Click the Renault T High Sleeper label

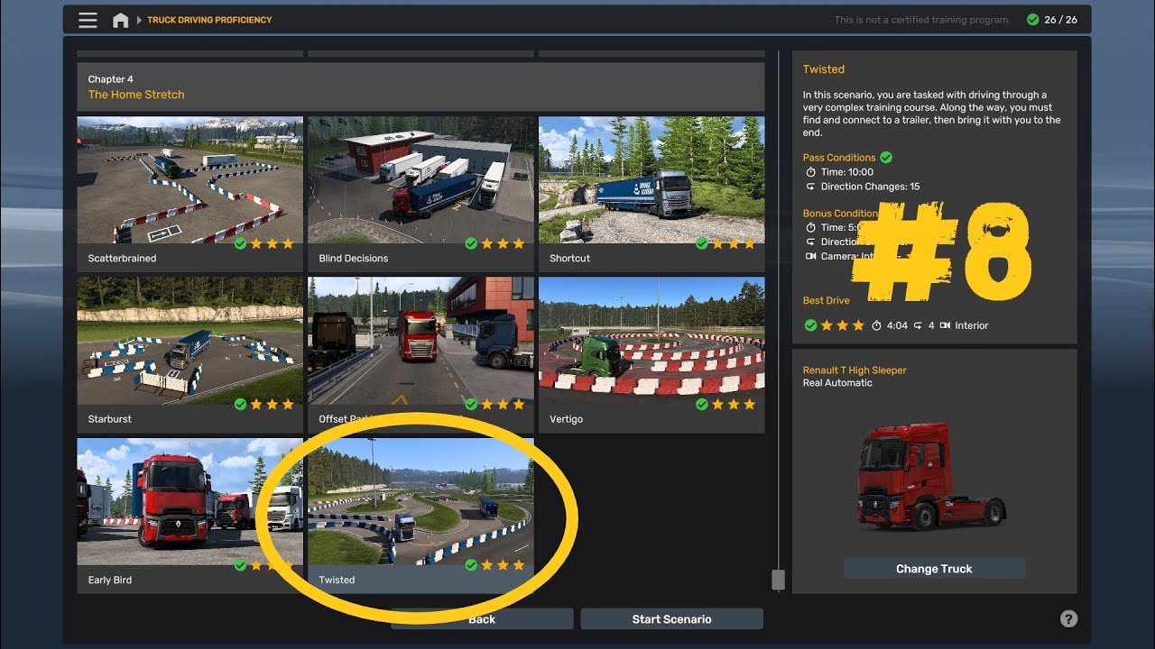click(x=855, y=370)
